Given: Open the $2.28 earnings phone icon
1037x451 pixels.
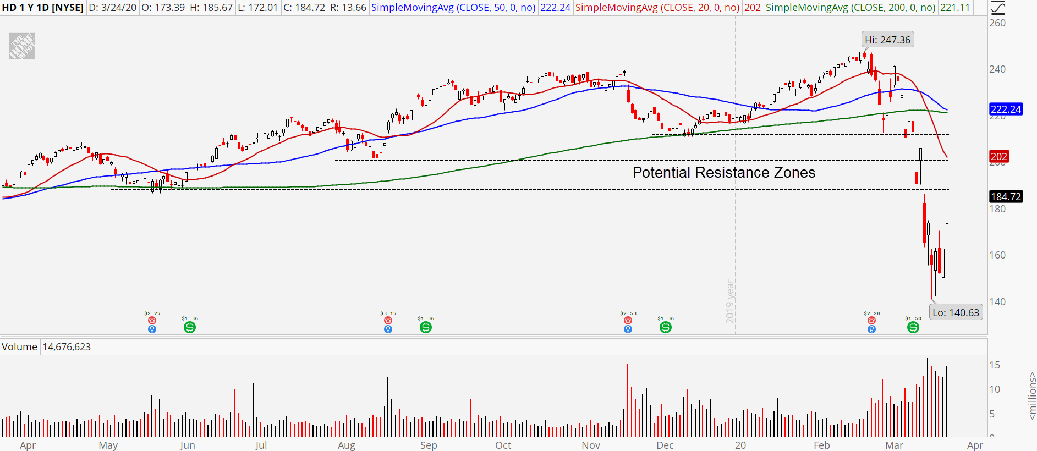Looking at the screenshot, I should click(871, 320).
